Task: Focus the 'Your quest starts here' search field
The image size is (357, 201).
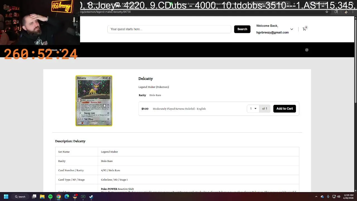Action: (169, 29)
